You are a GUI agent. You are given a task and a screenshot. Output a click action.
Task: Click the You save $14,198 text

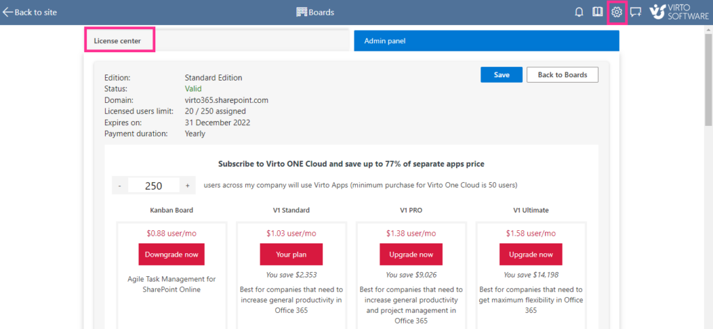531,275
